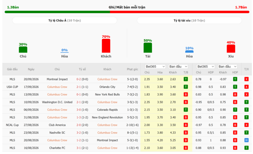Open the second Bet365 handicap dropdown
The width and height of the screenshot is (253, 154).
click(206, 66)
